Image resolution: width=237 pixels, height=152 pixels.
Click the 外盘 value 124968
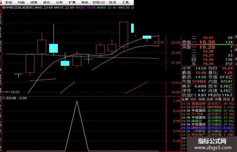199,81
